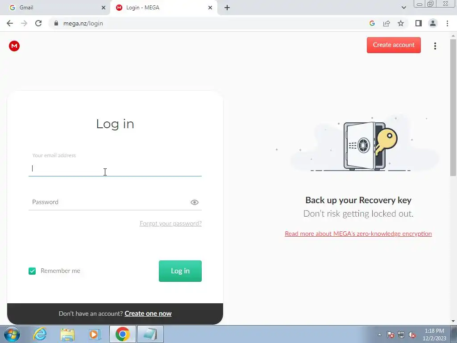Show hidden system tray icons
The width and height of the screenshot is (457, 343).
(379, 335)
